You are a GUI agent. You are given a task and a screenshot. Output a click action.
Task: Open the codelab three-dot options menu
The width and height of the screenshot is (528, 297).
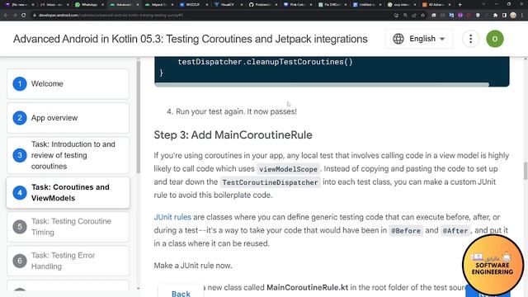(x=470, y=39)
